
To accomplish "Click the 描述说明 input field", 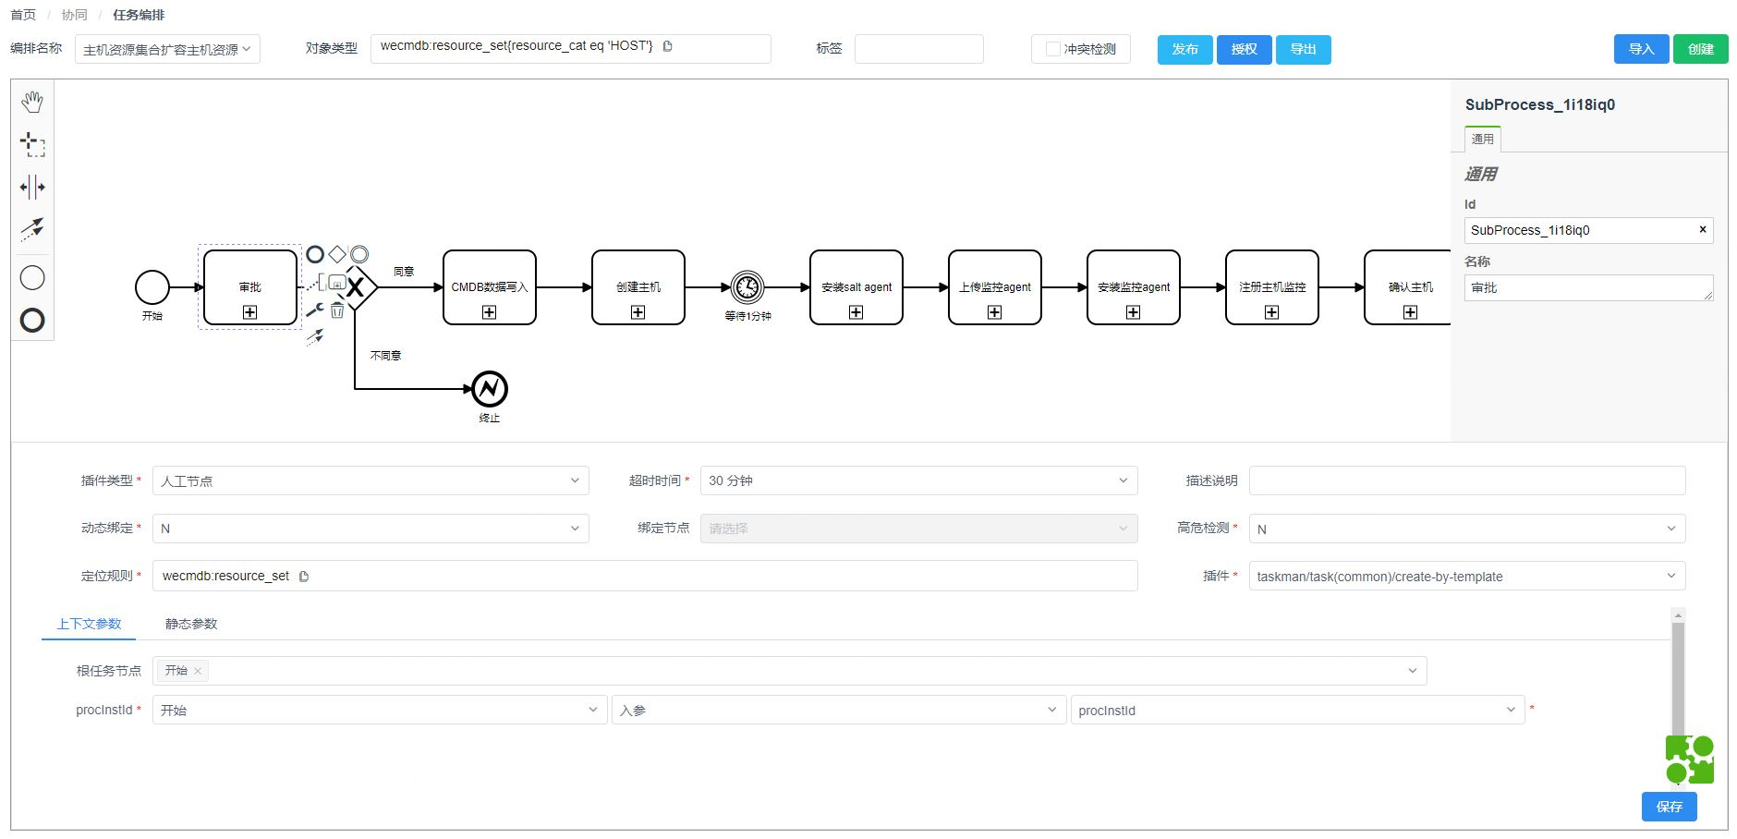I will tap(1466, 480).
